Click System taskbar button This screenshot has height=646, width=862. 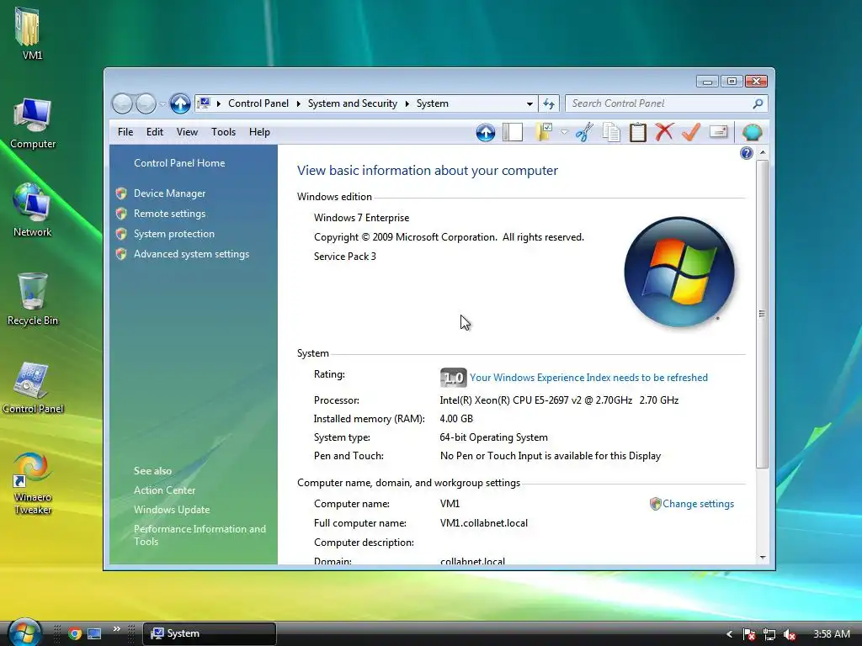(210, 633)
